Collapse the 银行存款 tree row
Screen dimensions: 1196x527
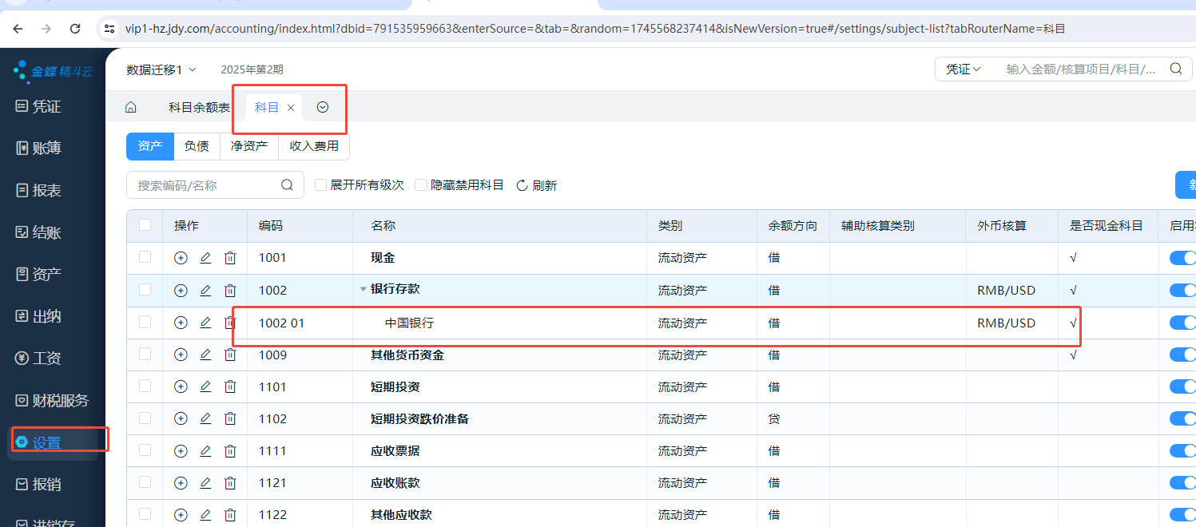(x=364, y=290)
